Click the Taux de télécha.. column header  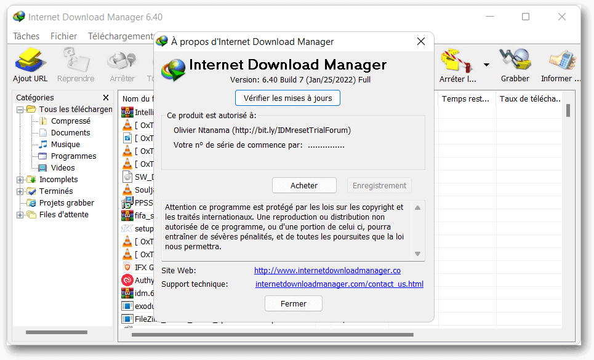tap(529, 99)
